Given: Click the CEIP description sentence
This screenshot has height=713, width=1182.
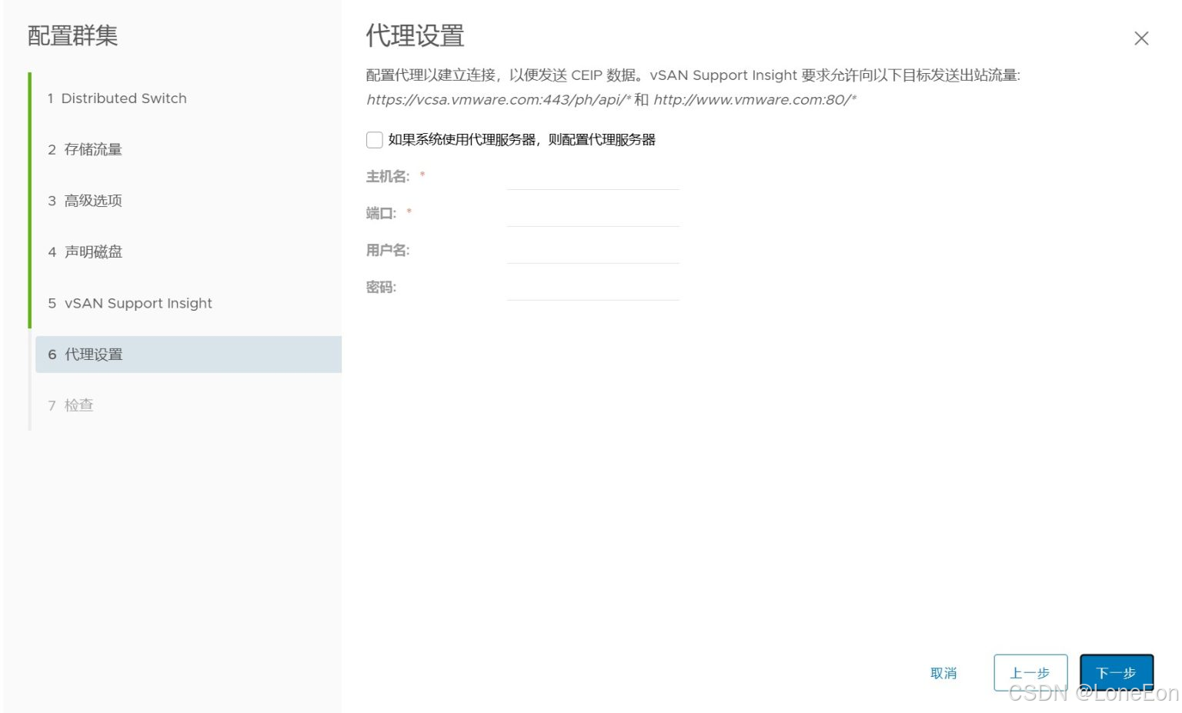Looking at the screenshot, I should (x=693, y=75).
